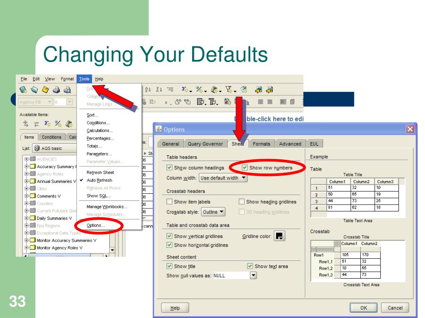
Task: Click the Parameters toolbar icon beside the funnel
Action: click(244, 89)
